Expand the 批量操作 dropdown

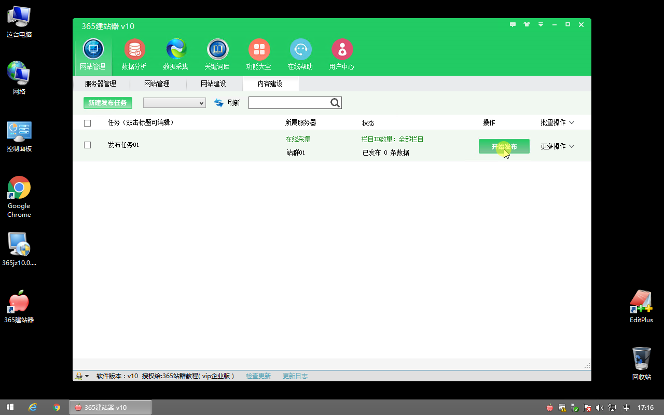click(x=558, y=122)
